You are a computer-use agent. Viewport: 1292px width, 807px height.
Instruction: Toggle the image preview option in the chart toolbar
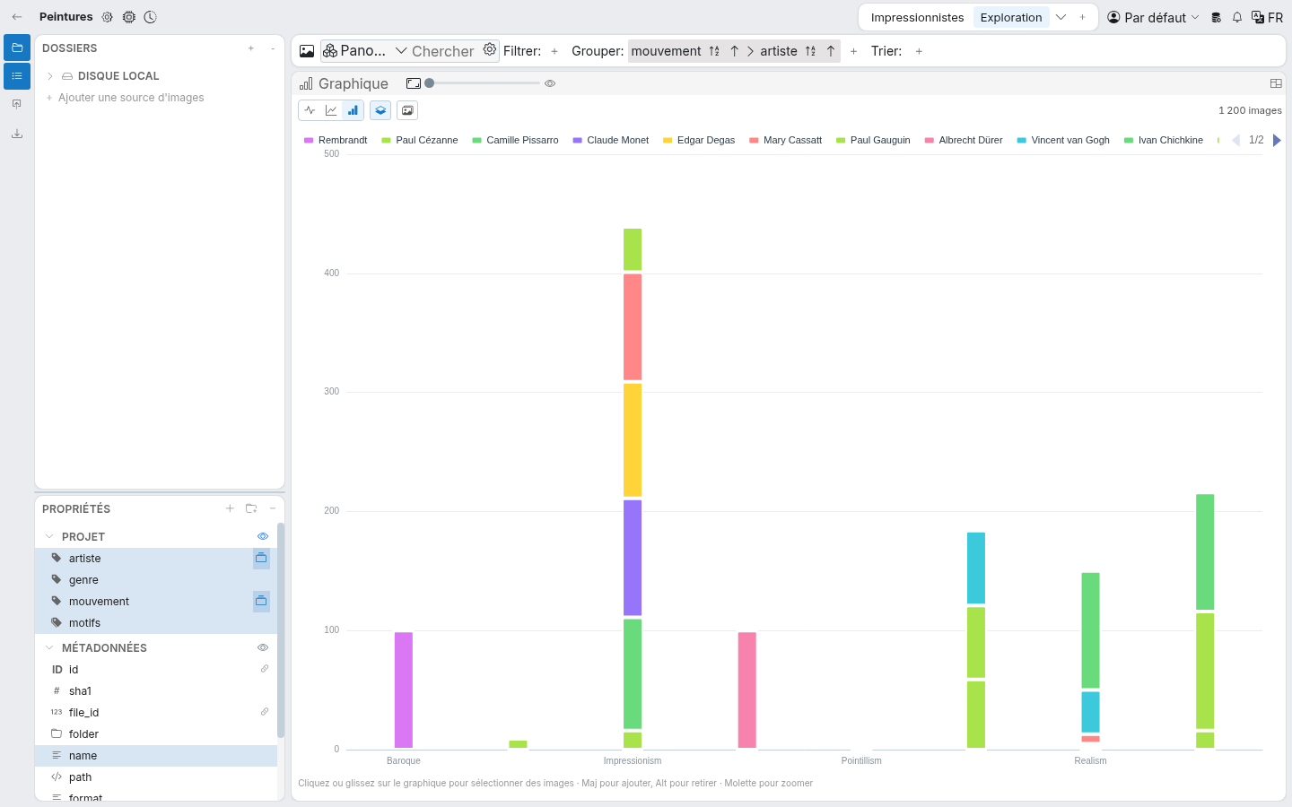[407, 110]
